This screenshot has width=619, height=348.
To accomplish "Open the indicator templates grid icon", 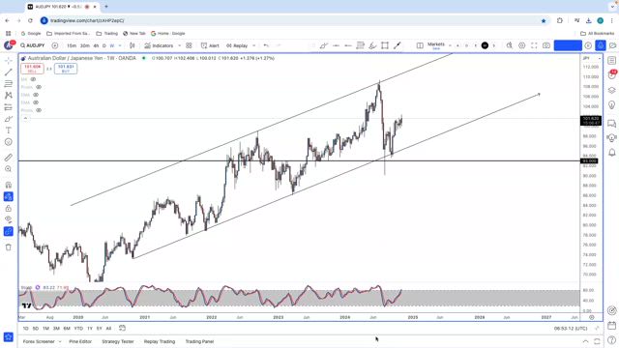I will pos(190,45).
